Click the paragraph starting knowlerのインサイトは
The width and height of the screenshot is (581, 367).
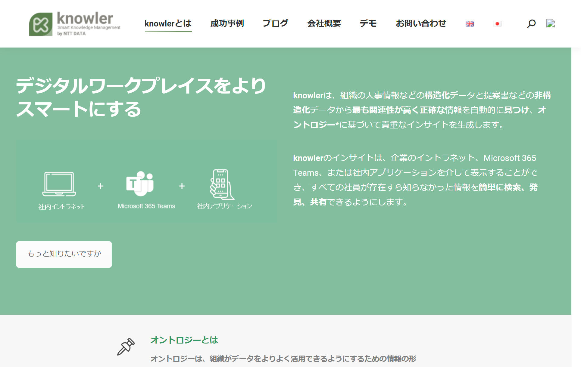coord(415,180)
